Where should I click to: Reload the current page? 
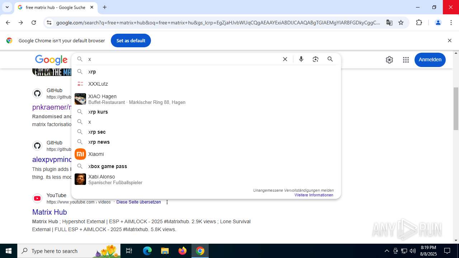(34, 23)
